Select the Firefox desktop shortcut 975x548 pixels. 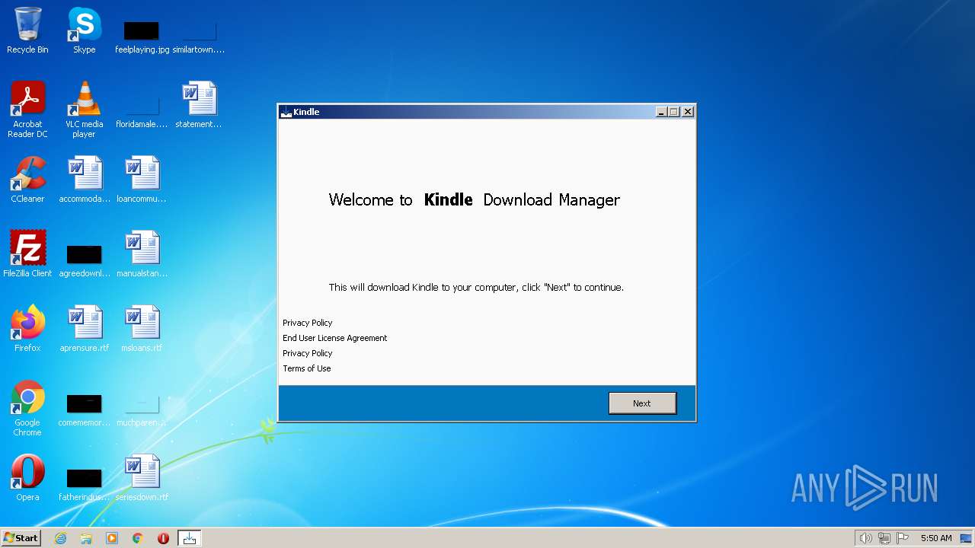[x=27, y=329]
